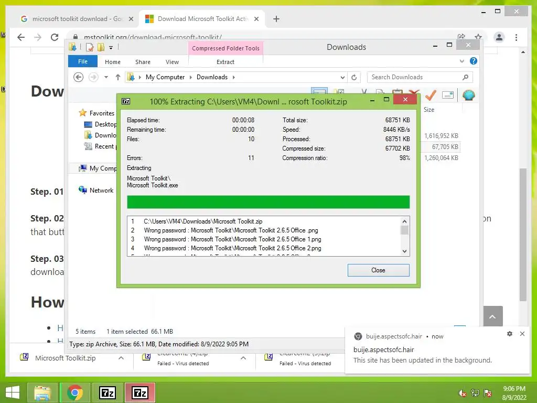Bookmark this page star icon
The image size is (537, 403).
pyautogui.click(x=478, y=37)
